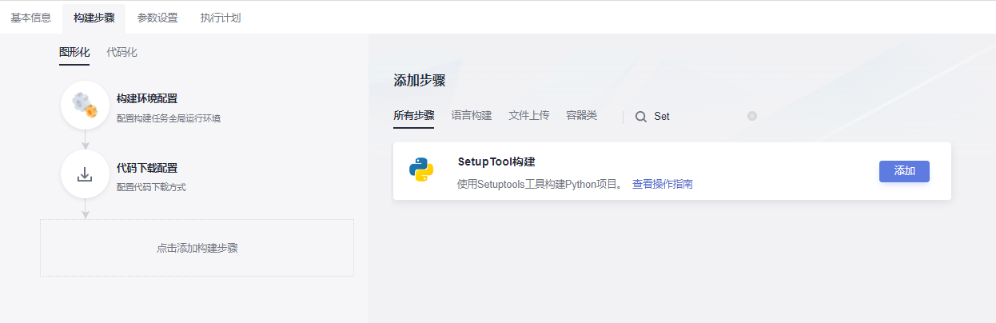Click the 配置代码下载方式 description
996x323 pixels.
click(x=151, y=188)
